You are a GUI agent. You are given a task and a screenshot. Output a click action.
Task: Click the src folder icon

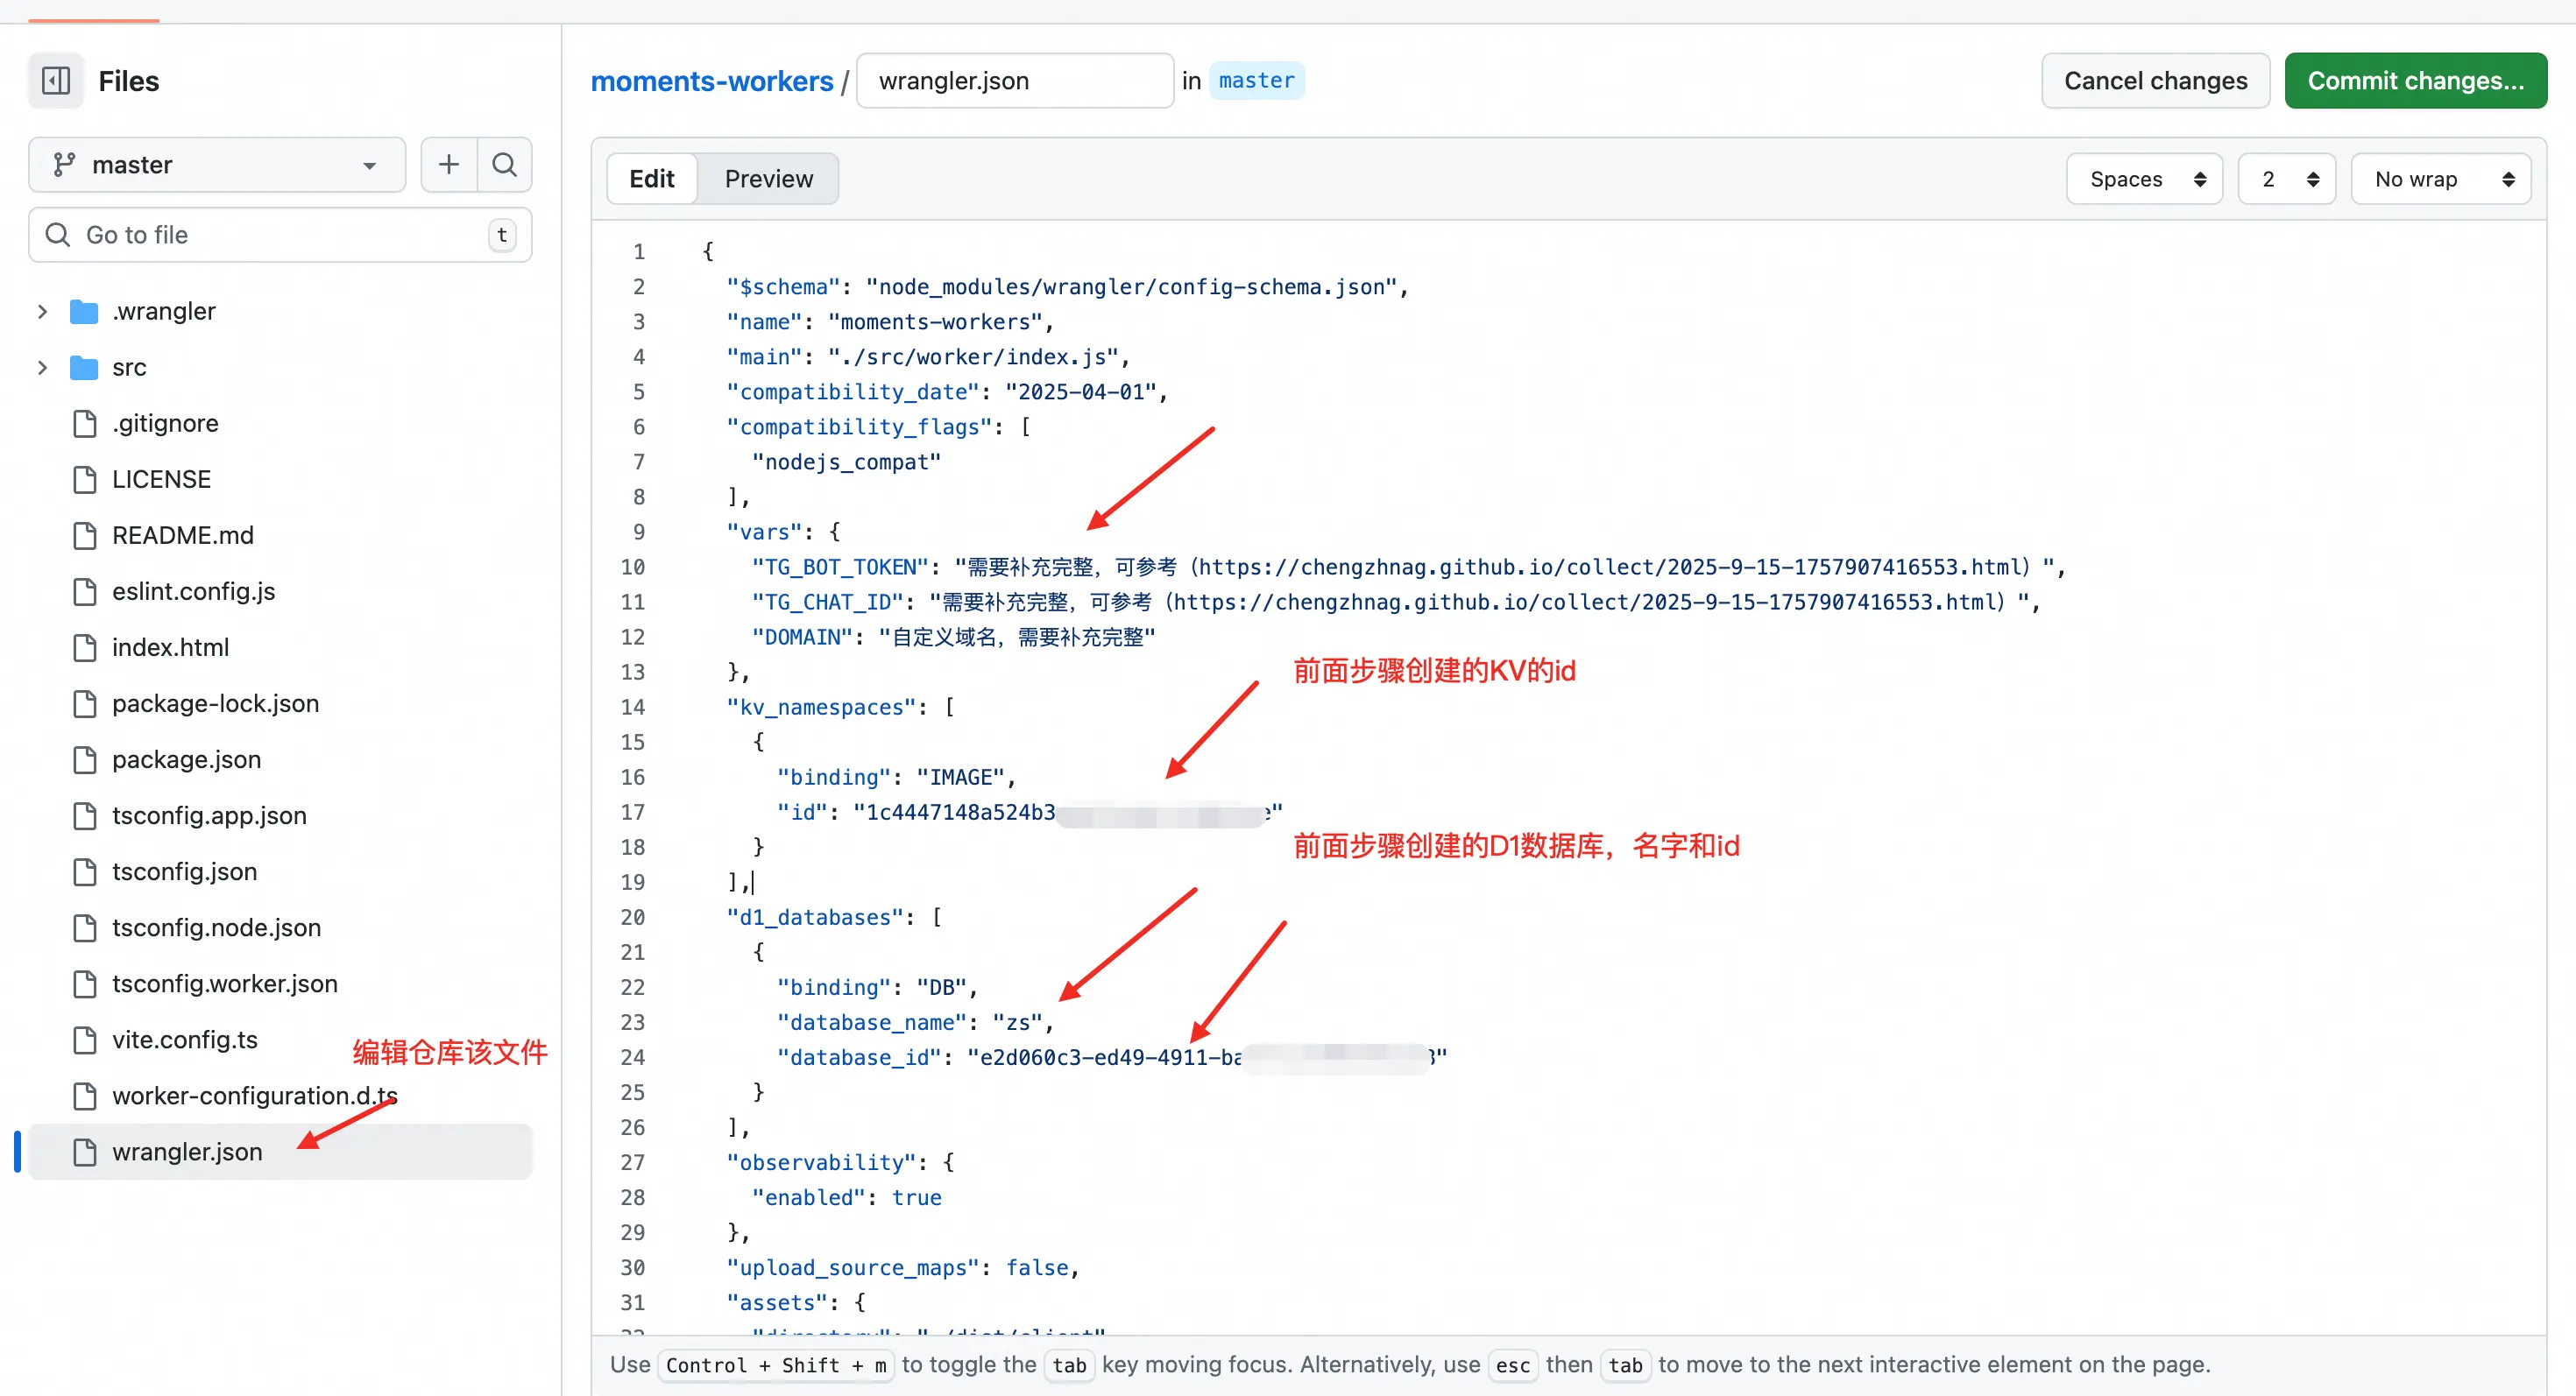coord(84,367)
